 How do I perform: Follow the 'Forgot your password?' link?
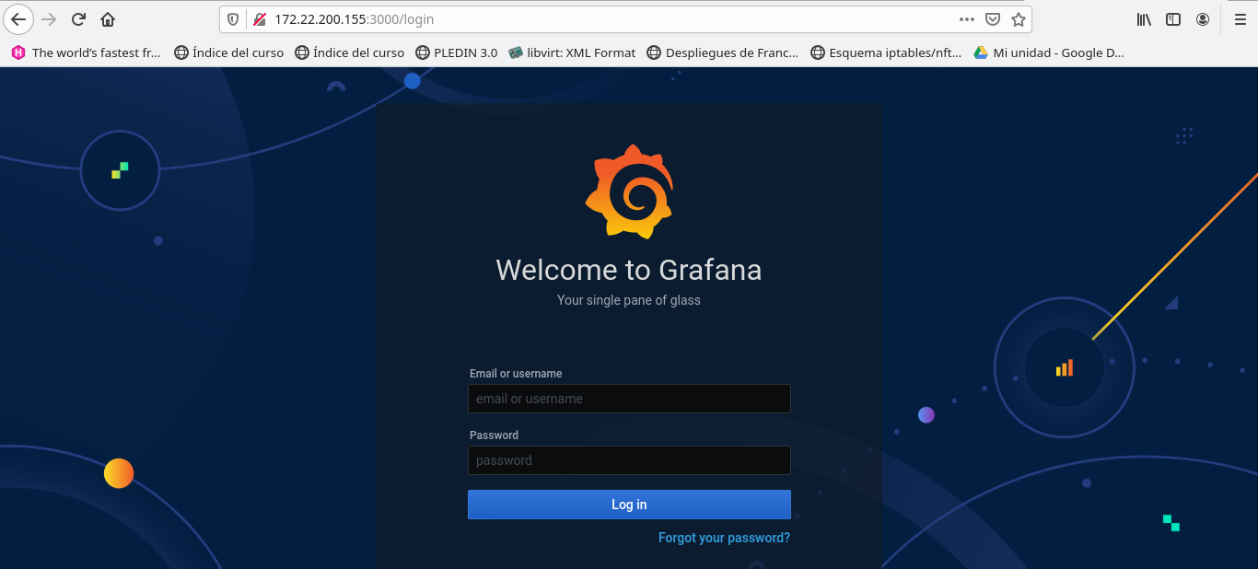tap(724, 538)
